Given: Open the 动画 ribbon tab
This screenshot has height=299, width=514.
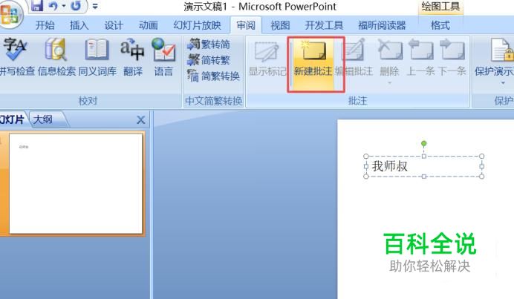Looking at the screenshot, I should [148, 25].
